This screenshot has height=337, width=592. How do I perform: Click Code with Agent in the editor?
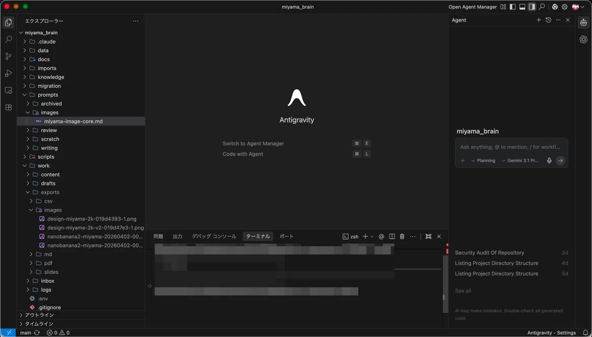point(243,154)
